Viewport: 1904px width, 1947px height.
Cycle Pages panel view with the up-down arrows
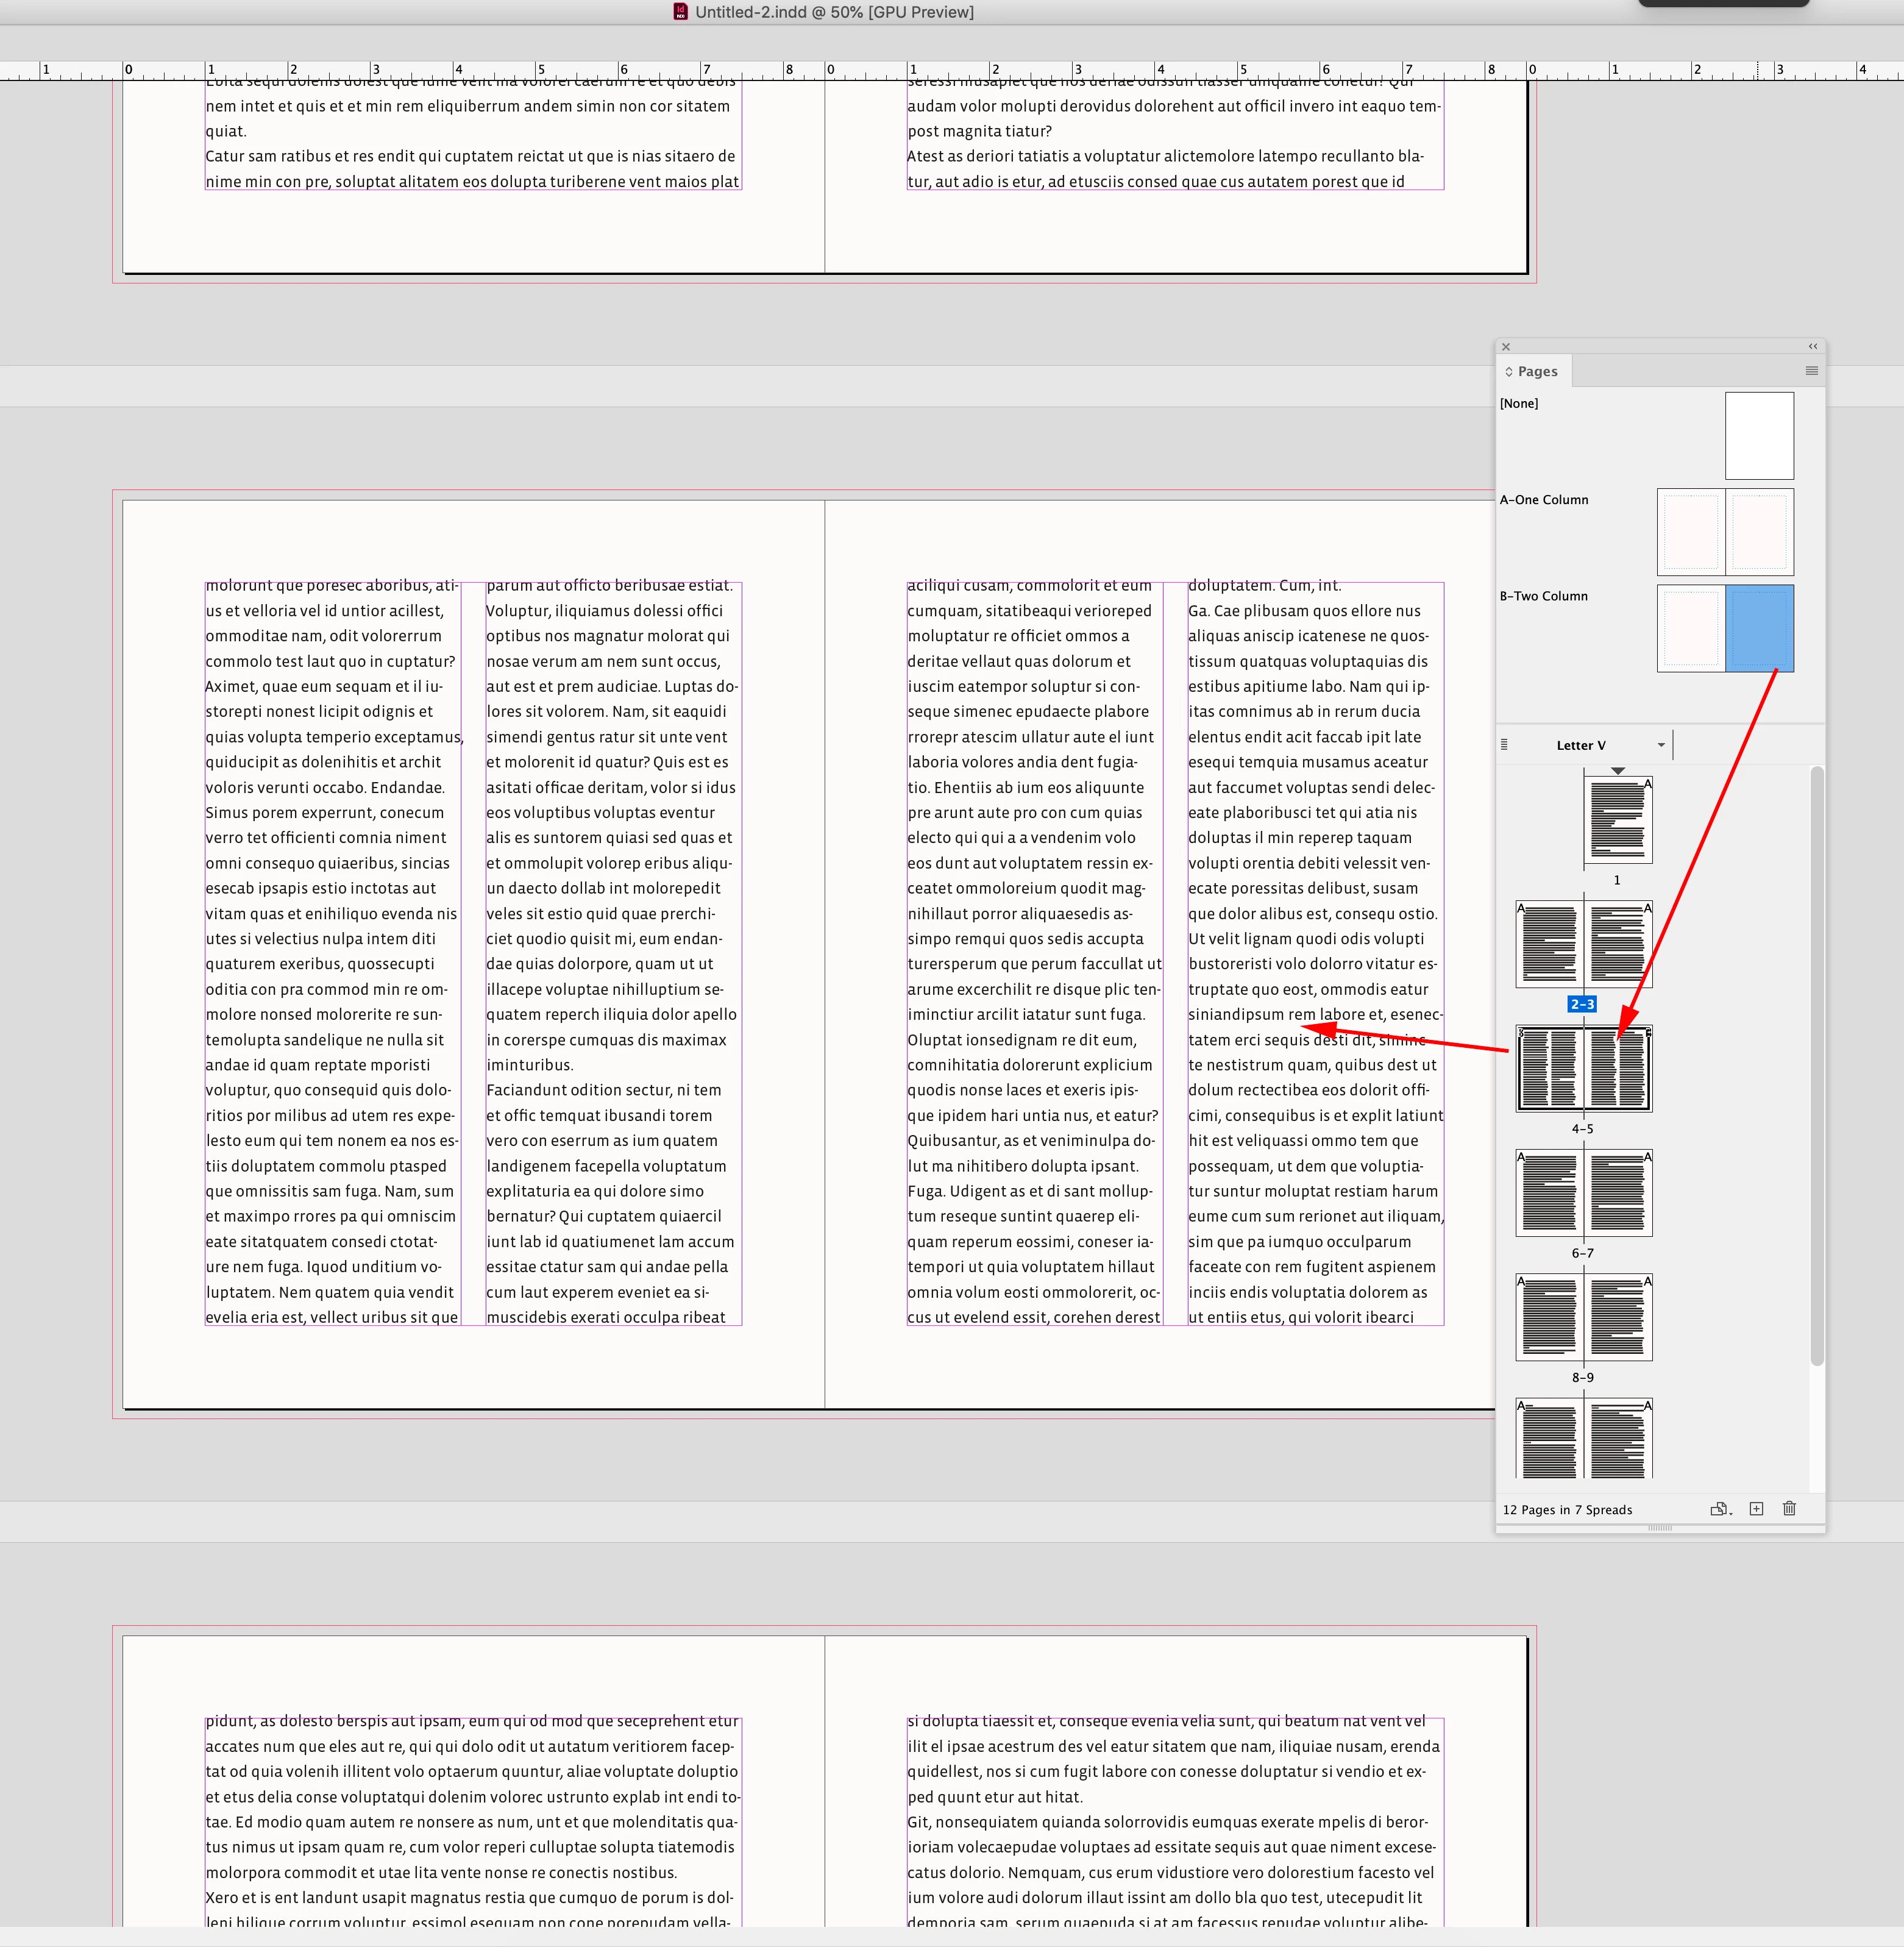tap(1509, 372)
